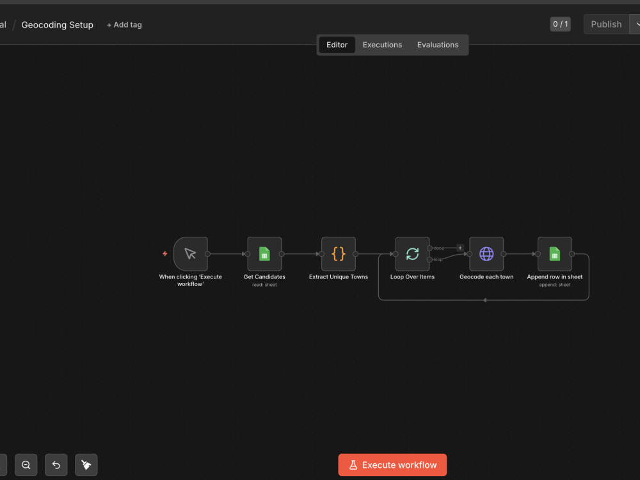Click the Loop Over Items loop output
This screenshot has width=640, height=480.
(429, 260)
